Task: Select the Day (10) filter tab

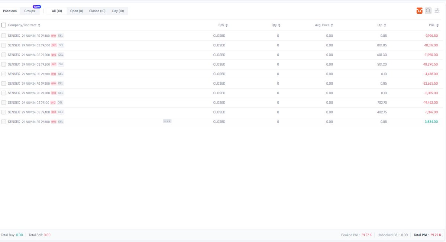Action: 118,11
